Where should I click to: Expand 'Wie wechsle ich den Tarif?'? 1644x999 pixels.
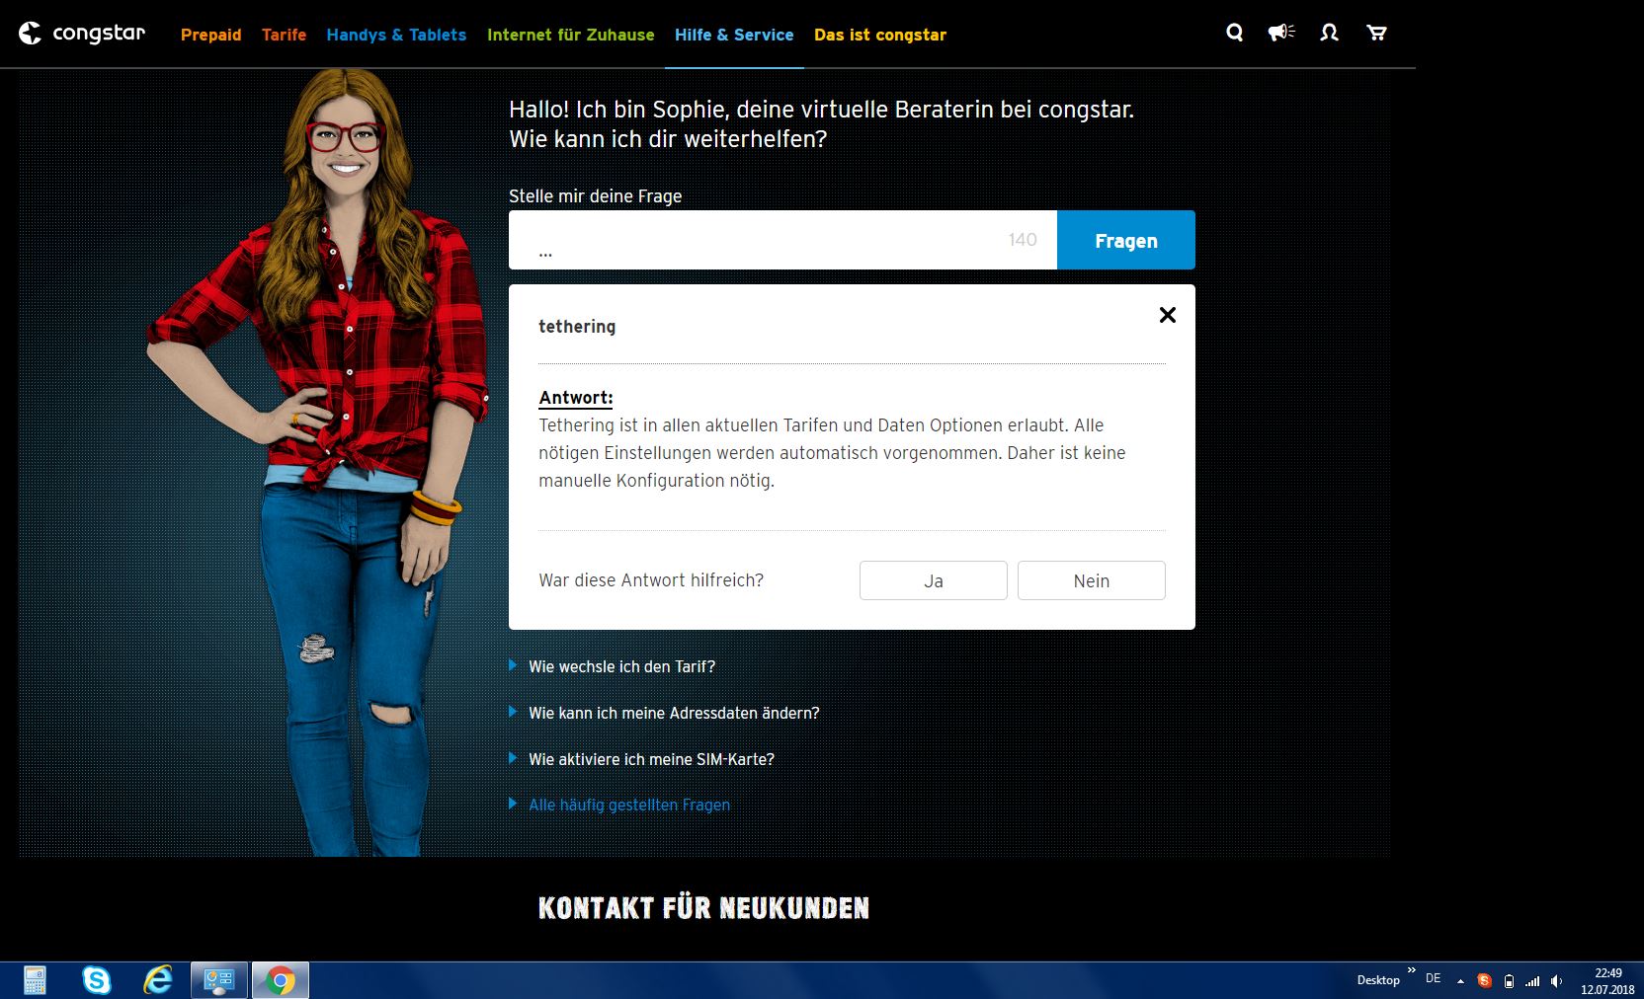pyautogui.click(x=621, y=666)
